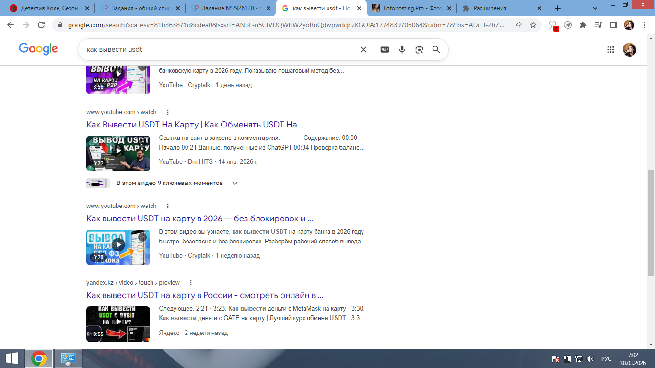Open result Как вывести USDT на карту в 2026
This screenshot has width=655, height=368.
point(199,218)
